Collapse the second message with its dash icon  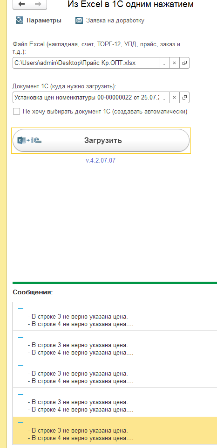[x=20, y=337]
